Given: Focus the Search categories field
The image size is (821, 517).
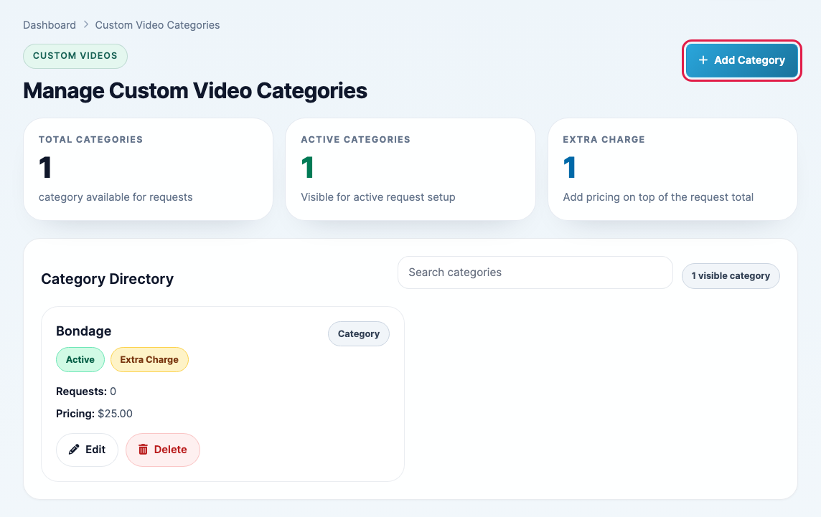Looking at the screenshot, I should click(535, 272).
